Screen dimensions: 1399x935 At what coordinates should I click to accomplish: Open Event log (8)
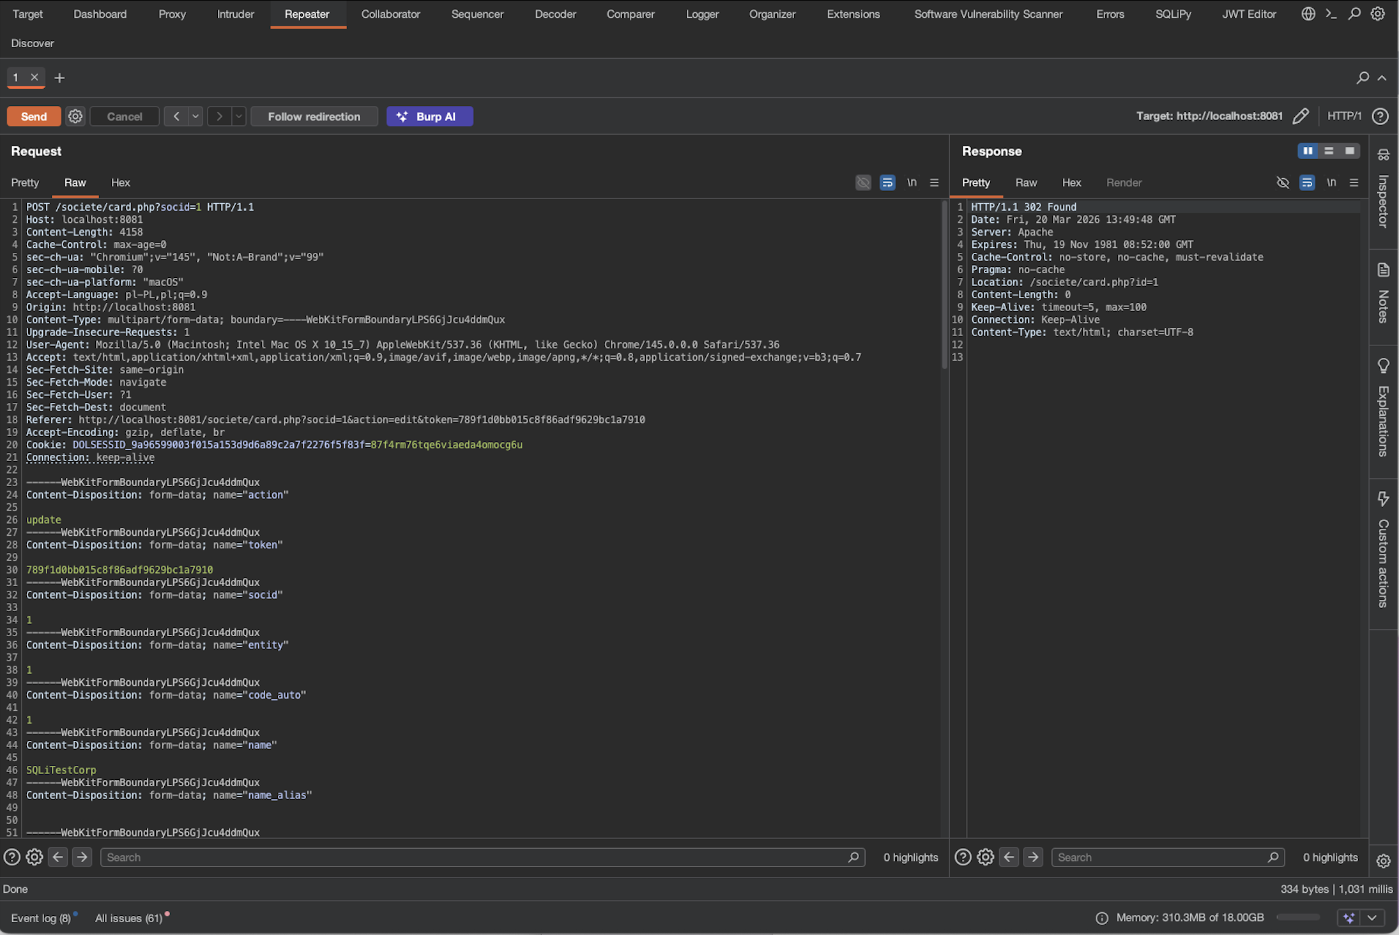pos(41,918)
